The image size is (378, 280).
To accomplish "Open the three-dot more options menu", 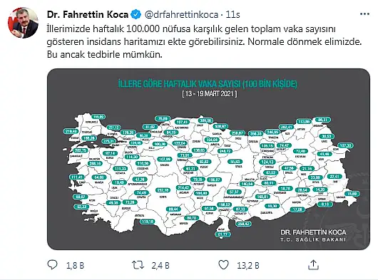I will tap(364, 14).
